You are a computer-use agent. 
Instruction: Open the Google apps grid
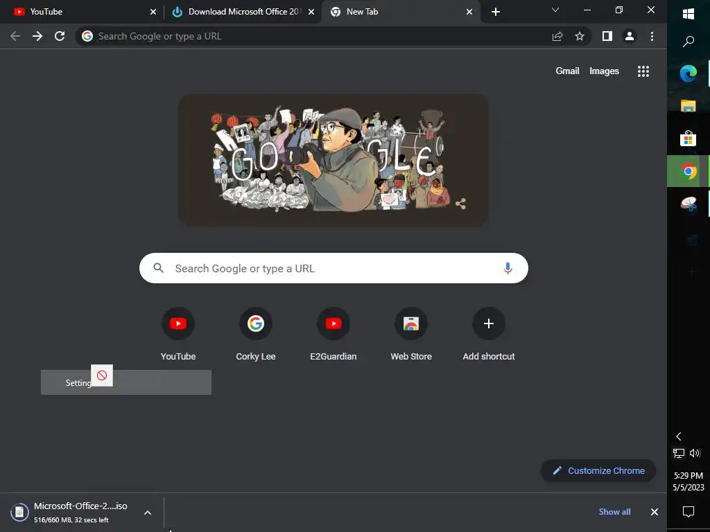643,71
